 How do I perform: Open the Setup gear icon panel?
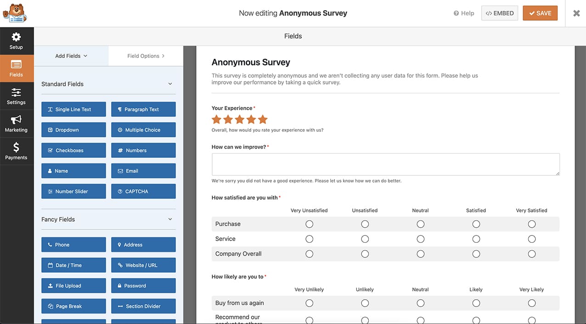[x=16, y=41]
